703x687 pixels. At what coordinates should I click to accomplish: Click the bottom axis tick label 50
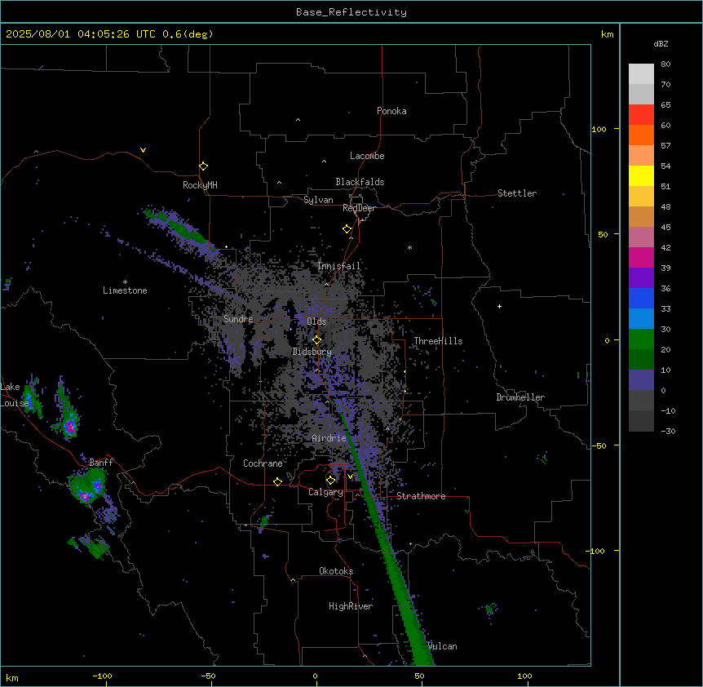click(x=419, y=676)
